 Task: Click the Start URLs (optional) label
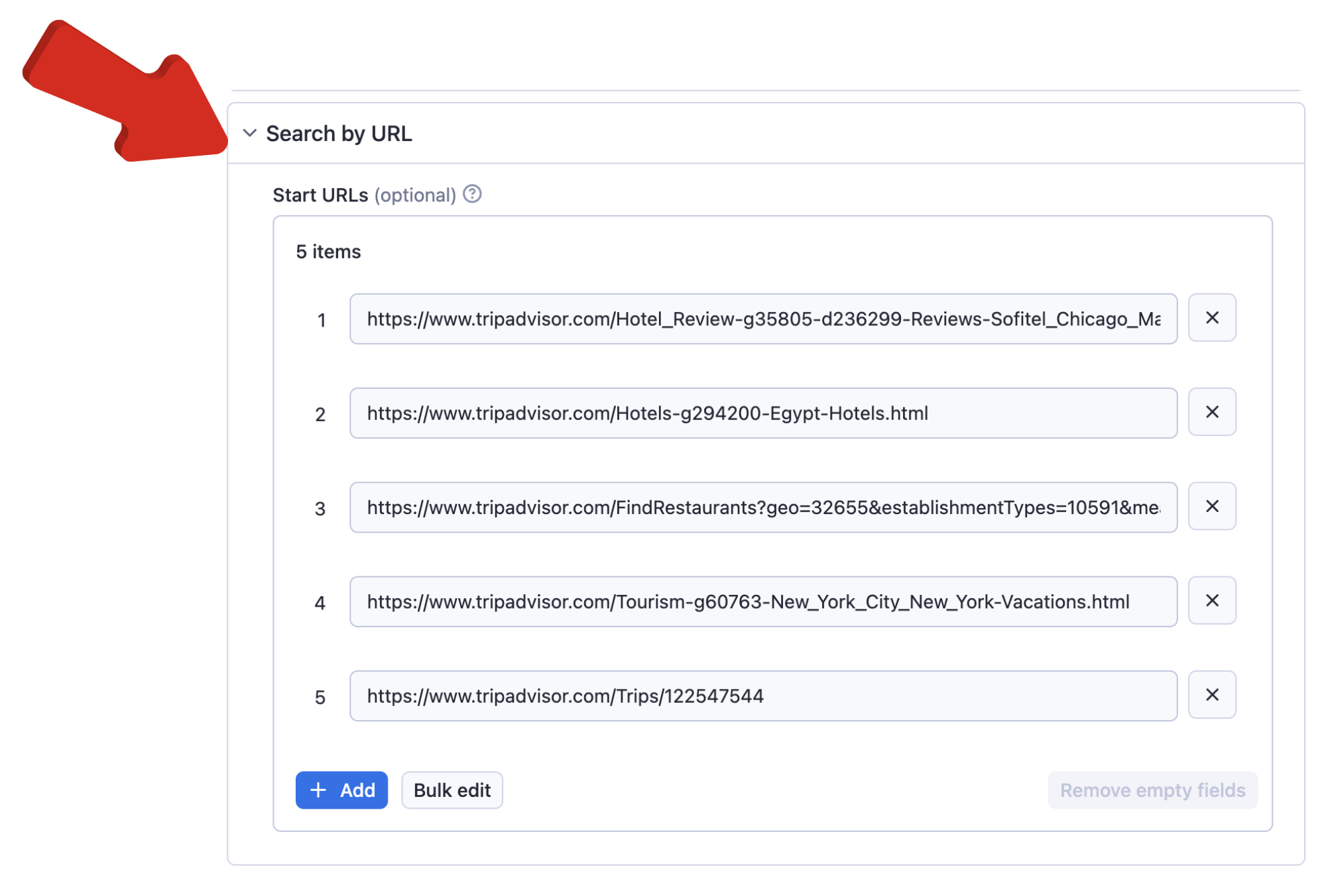click(x=364, y=195)
